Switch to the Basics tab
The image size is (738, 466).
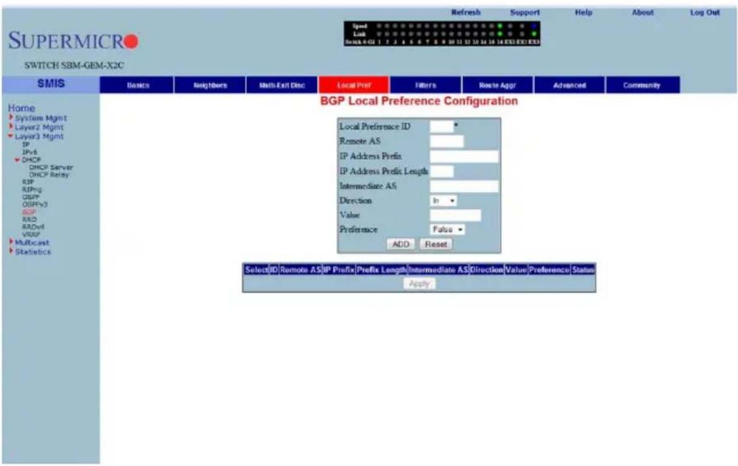click(x=137, y=85)
